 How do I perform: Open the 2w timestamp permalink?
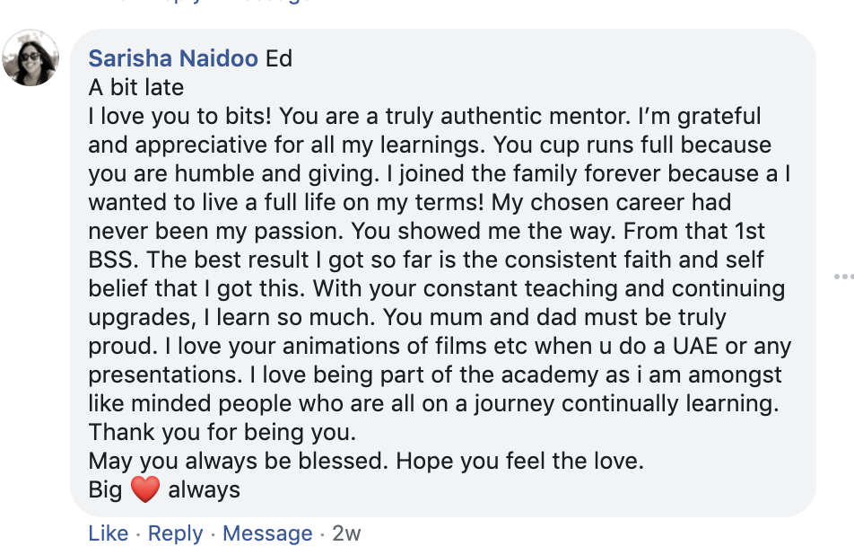tap(346, 533)
